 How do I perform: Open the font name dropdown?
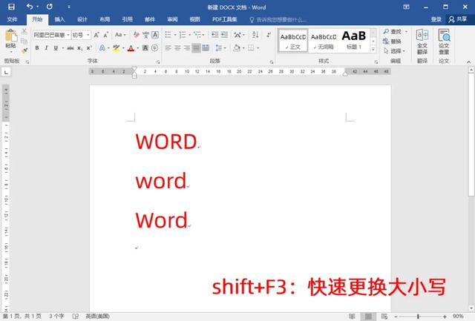tap(68, 35)
